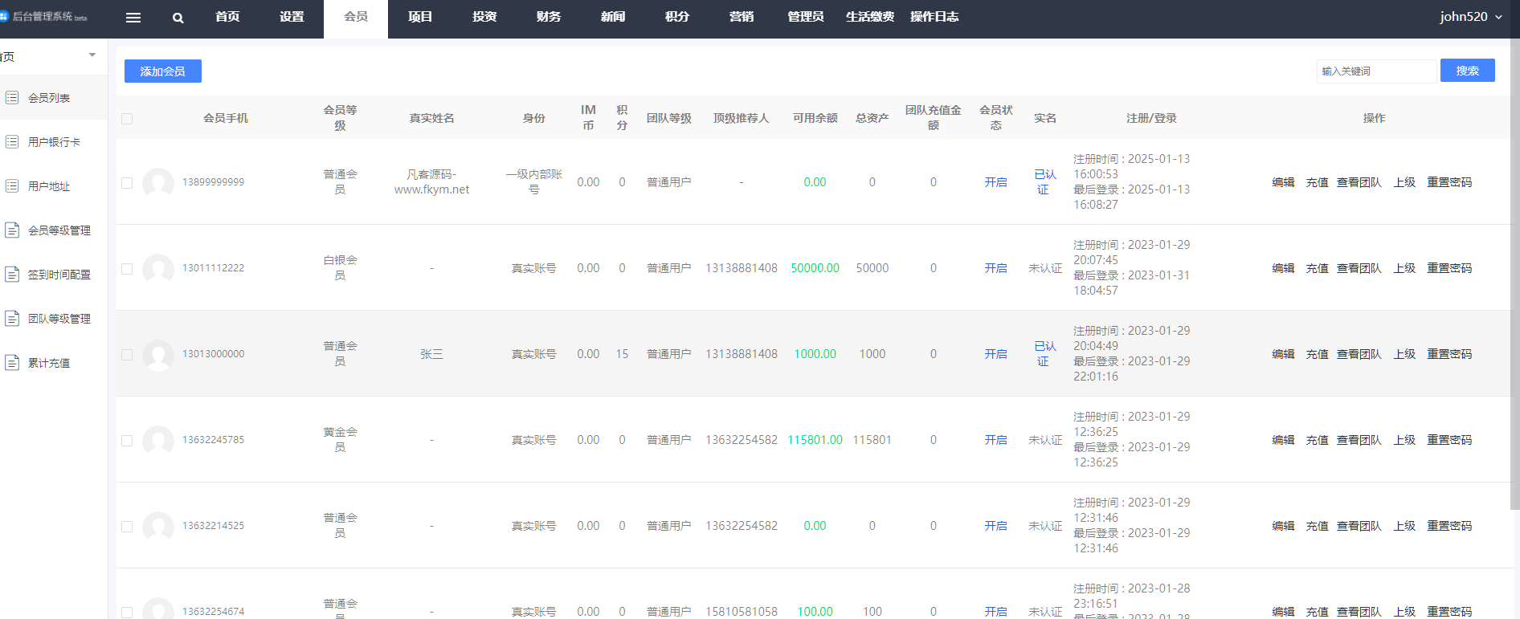Focus the keyword search input field
Screen dimensions: 1520x619
pyautogui.click(x=1375, y=71)
